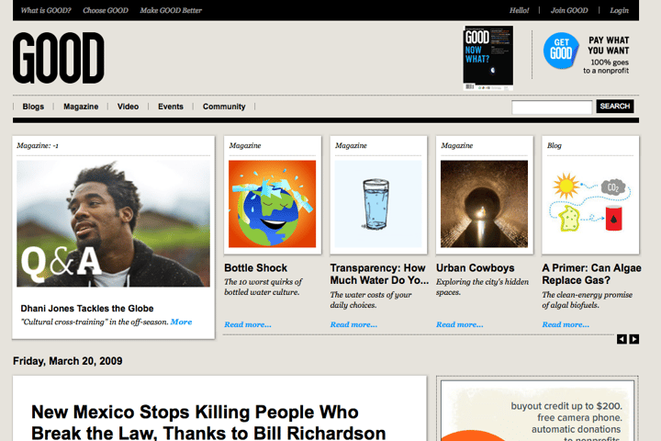The width and height of the screenshot is (661, 441).
Task: Click Magazine label above Transparency water glass
Action: 351,145
